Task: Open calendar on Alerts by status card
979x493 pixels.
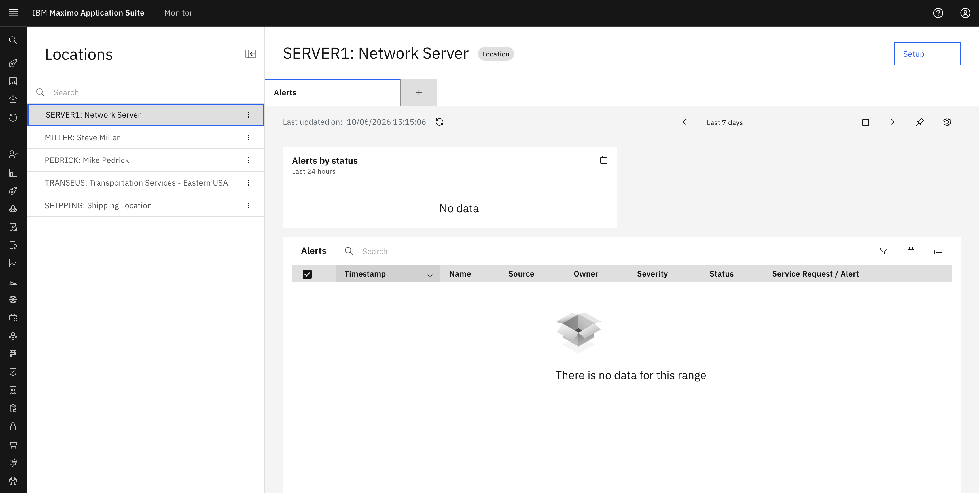Action: click(603, 160)
